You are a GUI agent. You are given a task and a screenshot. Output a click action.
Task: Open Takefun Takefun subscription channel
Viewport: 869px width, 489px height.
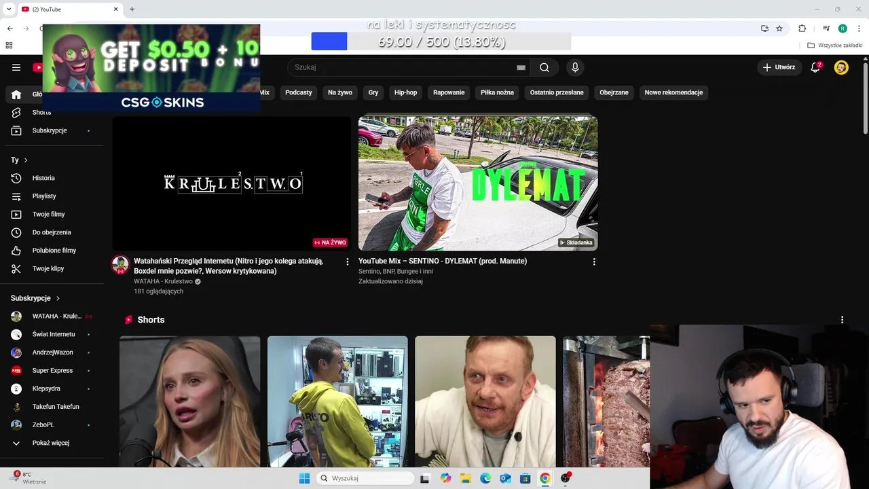[54, 407]
